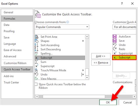
Task: Click the help question mark icon
Action: click(x=122, y=3)
